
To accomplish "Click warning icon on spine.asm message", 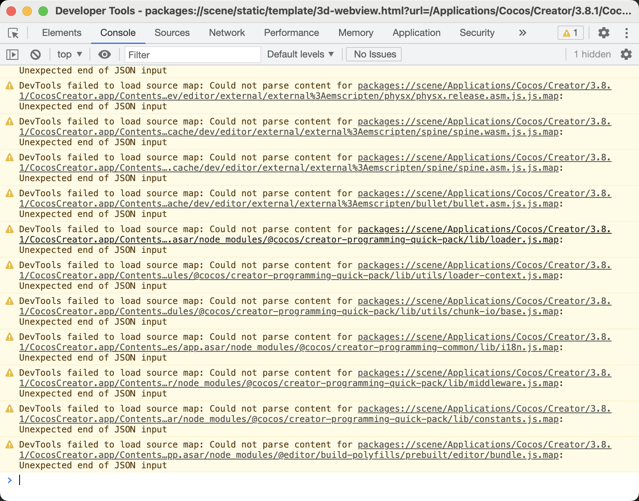I will click(10, 158).
